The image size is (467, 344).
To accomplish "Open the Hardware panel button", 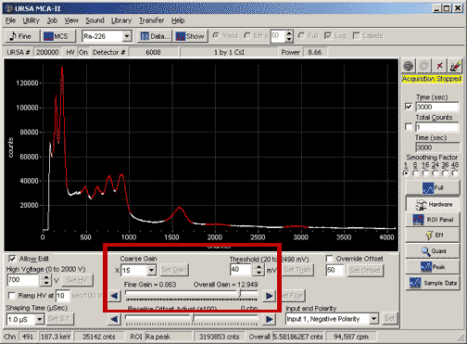I will pyautogui.click(x=433, y=204).
